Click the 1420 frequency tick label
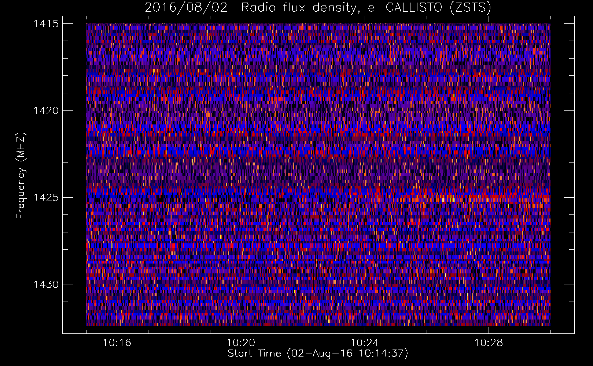Screen dimensions: 593x366 coord(46,111)
